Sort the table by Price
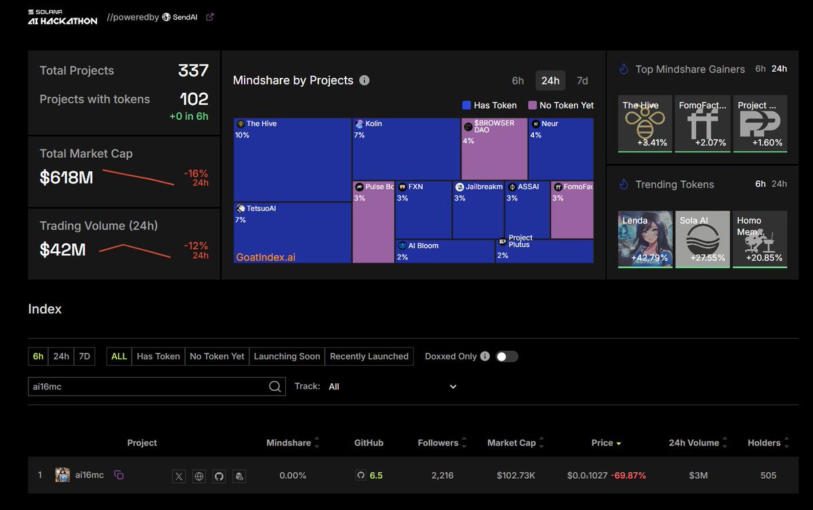This screenshot has height=510, width=813. [606, 443]
